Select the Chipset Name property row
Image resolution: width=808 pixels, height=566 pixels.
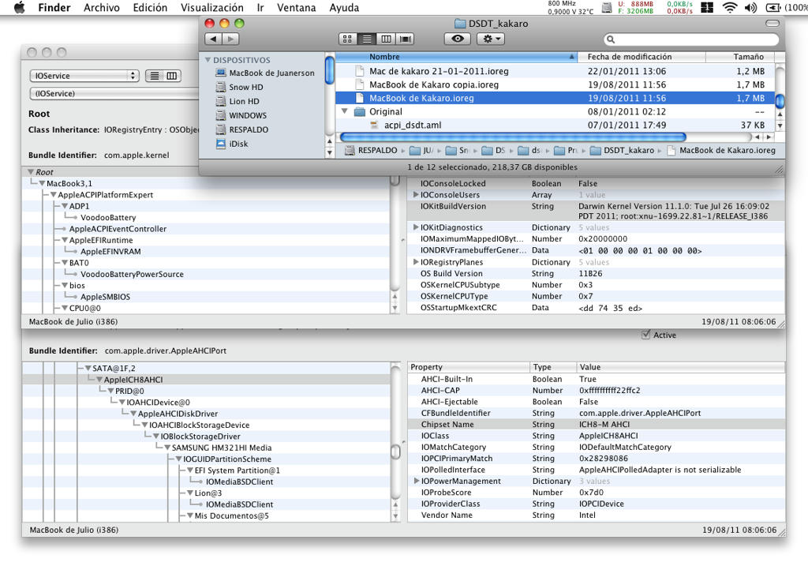(597, 424)
